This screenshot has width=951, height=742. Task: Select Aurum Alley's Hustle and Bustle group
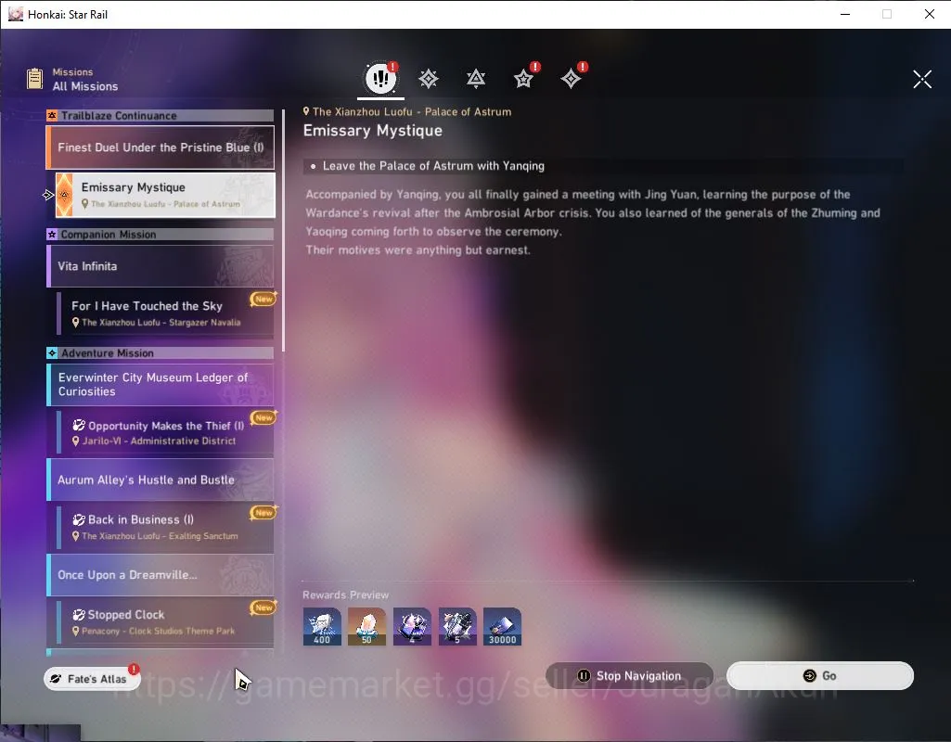click(x=161, y=480)
